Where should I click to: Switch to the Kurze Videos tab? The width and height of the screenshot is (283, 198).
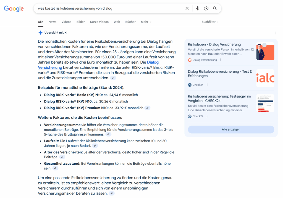99,22
